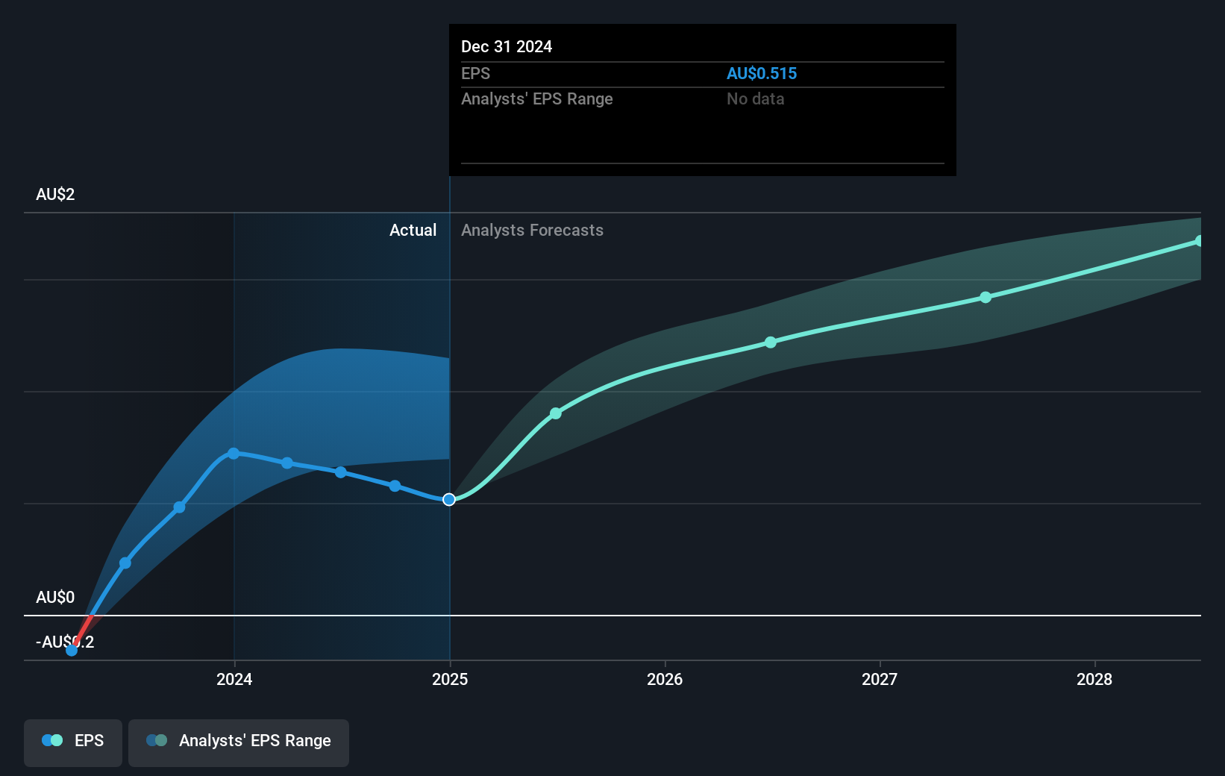Click the 2026 x-axis label
Image resolution: width=1225 pixels, height=776 pixels.
pos(665,679)
